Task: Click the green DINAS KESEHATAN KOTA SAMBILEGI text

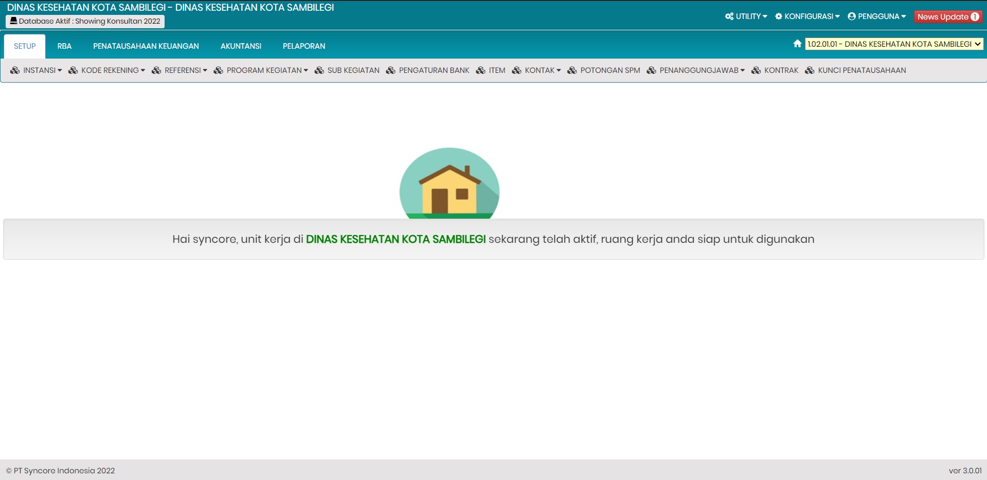Action: 396,239
